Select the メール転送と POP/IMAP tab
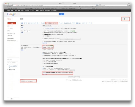This screenshot has width=135, height=107. 52,23
